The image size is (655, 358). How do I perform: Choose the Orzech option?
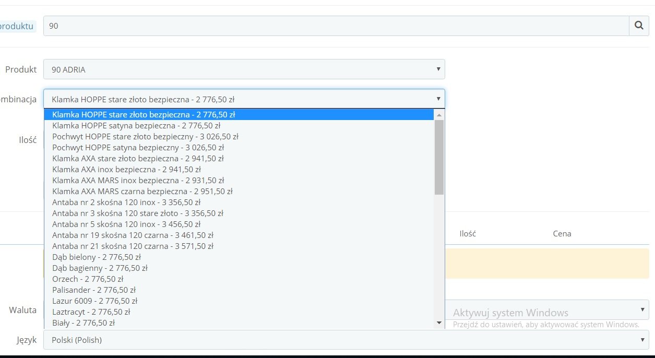coord(239,279)
